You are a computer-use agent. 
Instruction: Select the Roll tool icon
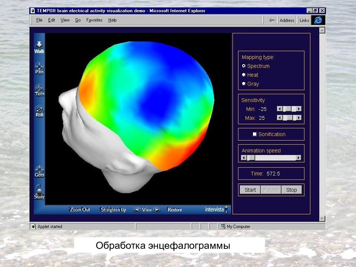[39, 111]
